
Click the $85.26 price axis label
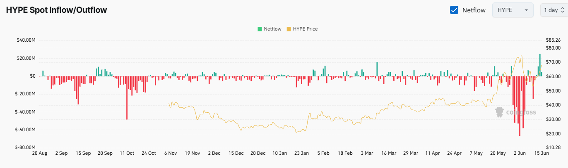(x=554, y=40)
